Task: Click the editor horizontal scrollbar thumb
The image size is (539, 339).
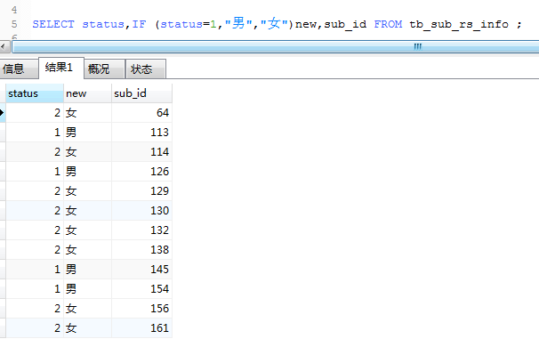Action: pyautogui.click(x=275, y=47)
